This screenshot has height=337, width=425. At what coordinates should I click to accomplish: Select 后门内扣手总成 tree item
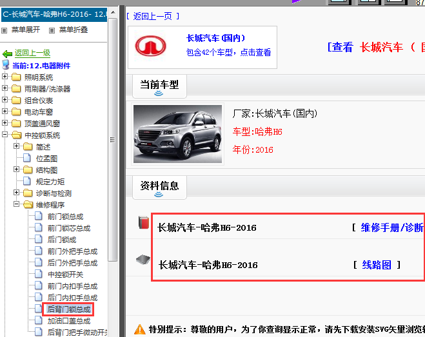(73, 298)
